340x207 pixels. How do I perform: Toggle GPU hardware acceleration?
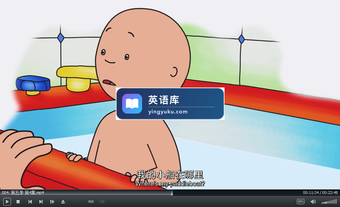[x=301, y=202]
